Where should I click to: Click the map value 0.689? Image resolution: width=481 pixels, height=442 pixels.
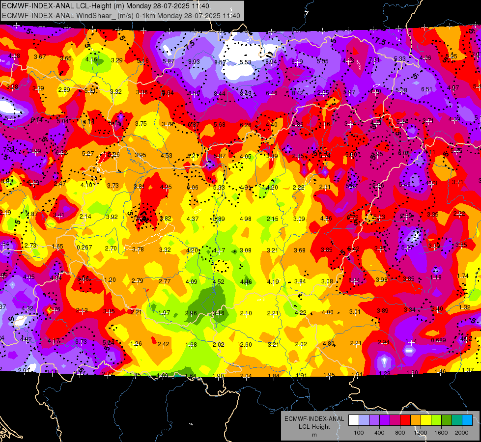[438, 340]
